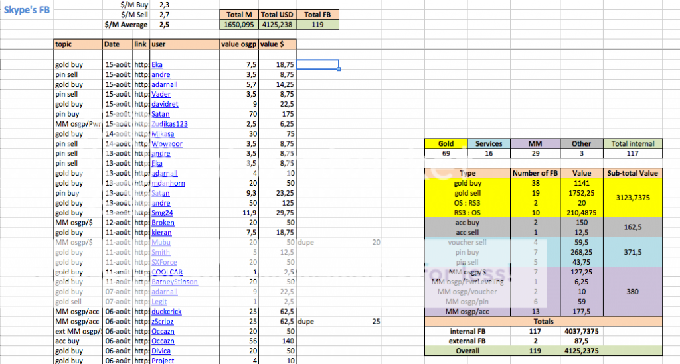680x364 pixels.
Task: Select the "external FB" label cell
Action: coord(467,341)
